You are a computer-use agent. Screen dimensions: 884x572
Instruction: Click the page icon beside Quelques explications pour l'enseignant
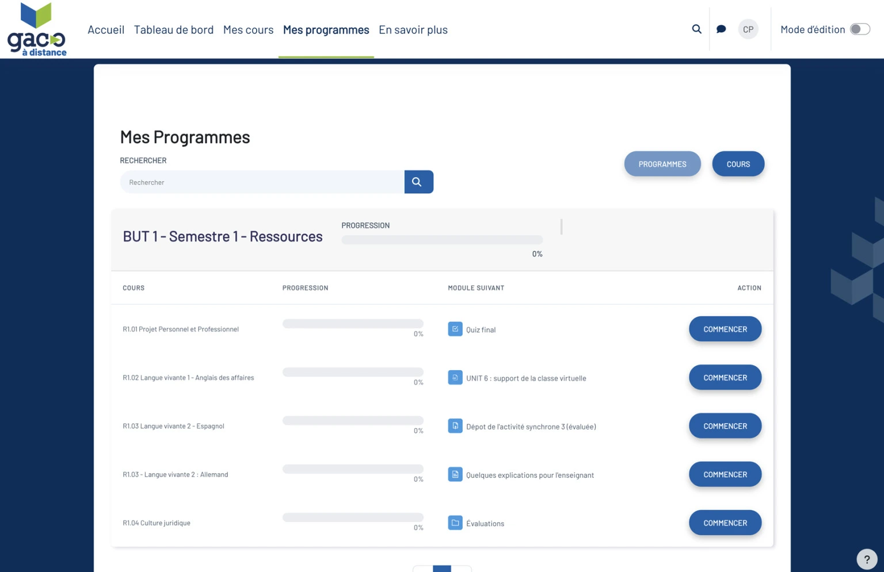pyautogui.click(x=455, y=474)
